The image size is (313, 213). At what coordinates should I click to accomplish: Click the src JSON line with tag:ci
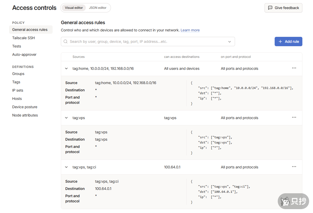(224, 187)
